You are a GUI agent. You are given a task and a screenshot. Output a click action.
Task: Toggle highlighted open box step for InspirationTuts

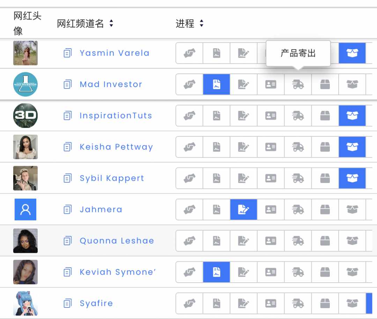tap(352, 116)
